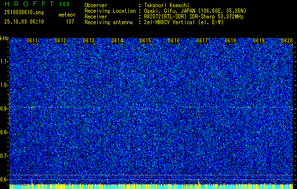
Task: Click the meteor echo spot near 0611
Action: point(32,107)
